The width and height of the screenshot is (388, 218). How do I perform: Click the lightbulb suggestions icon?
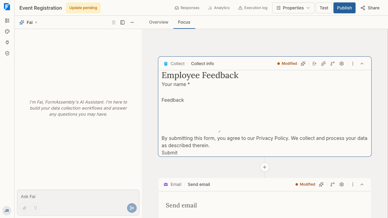coord(35,208)
